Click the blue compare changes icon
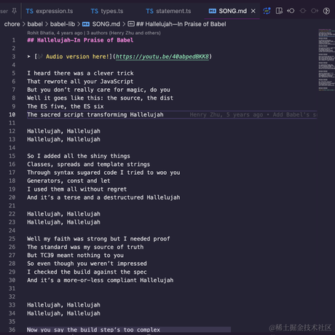 coord(267,11)
